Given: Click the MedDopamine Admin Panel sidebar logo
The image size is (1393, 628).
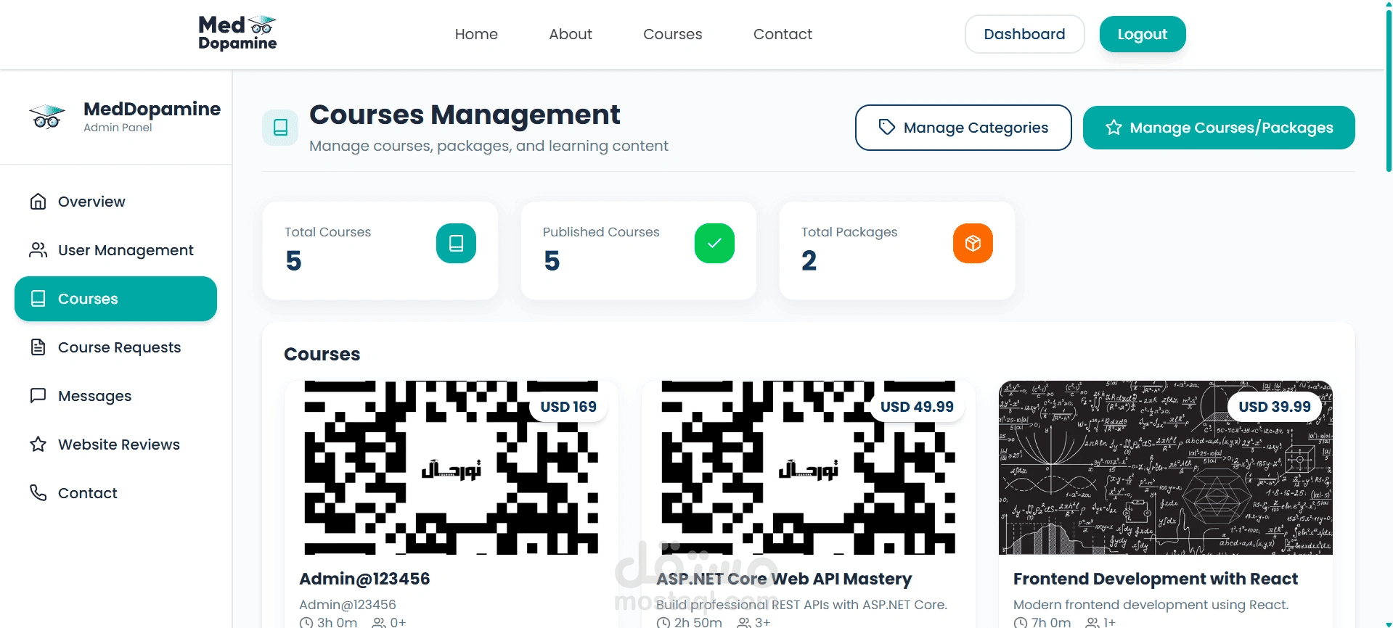Looking at the screenshot, I should pos(47,117).
